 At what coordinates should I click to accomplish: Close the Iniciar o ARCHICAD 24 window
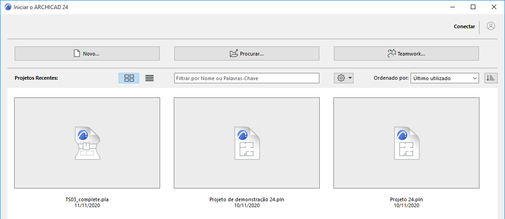tap(494, 7)
